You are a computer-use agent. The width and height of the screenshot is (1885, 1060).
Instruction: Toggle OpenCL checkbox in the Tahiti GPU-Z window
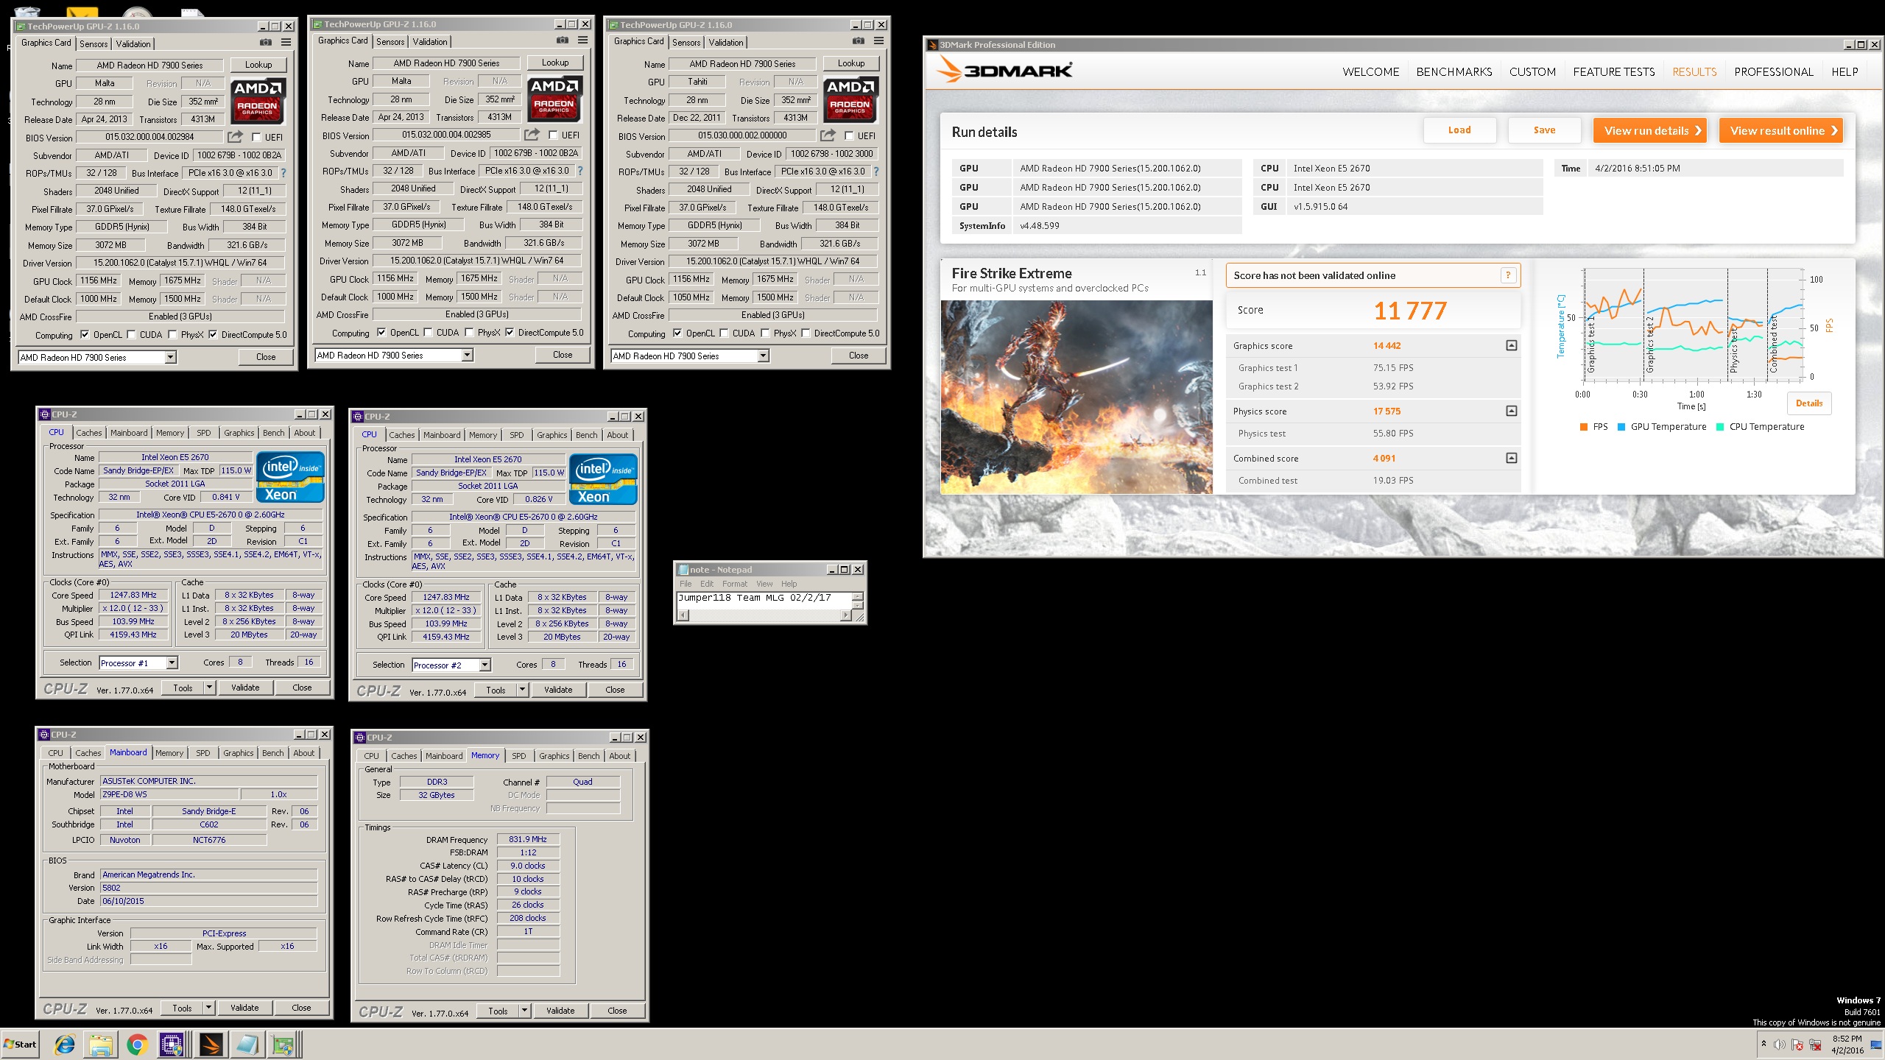click(x=677, y=333)
